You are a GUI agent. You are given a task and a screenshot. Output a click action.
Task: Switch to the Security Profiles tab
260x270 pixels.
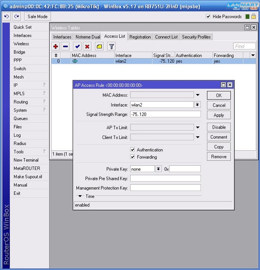point(196,37)
